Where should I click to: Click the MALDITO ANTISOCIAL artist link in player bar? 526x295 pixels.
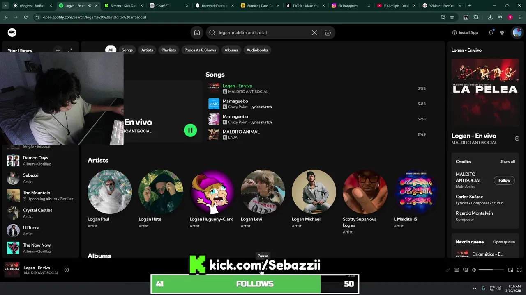click(x=41, y=273)
